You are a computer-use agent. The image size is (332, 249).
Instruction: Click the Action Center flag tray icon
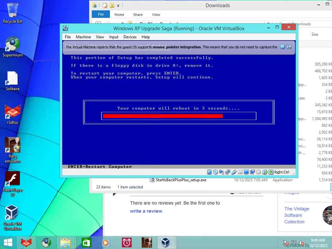click(286, 243)
